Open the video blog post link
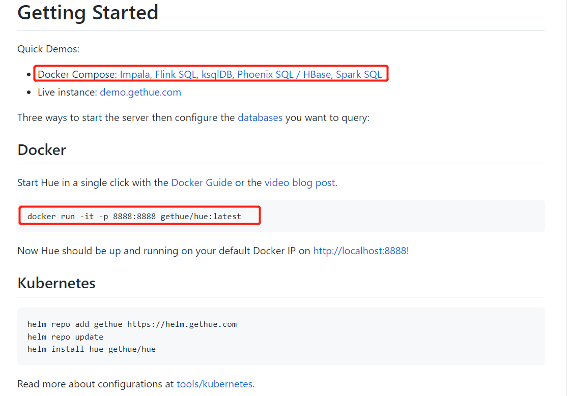Viewport: 569px width, 396px height. pyautogui.click(x=300, y=182)
